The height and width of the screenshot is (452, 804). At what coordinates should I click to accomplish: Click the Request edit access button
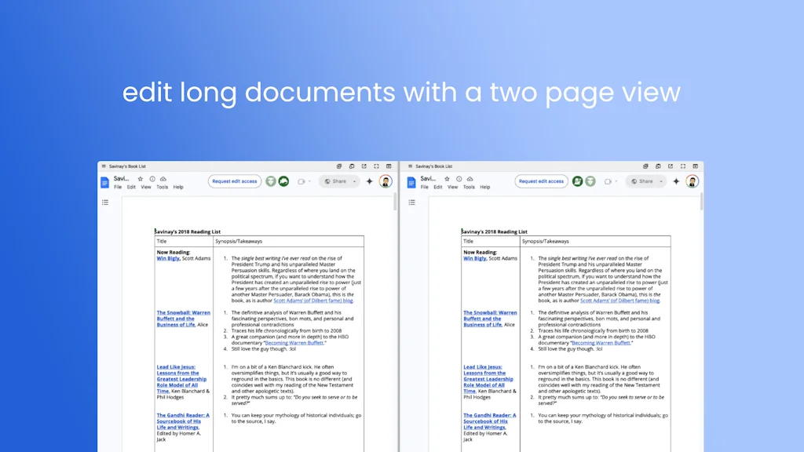[x=235, y=180]
